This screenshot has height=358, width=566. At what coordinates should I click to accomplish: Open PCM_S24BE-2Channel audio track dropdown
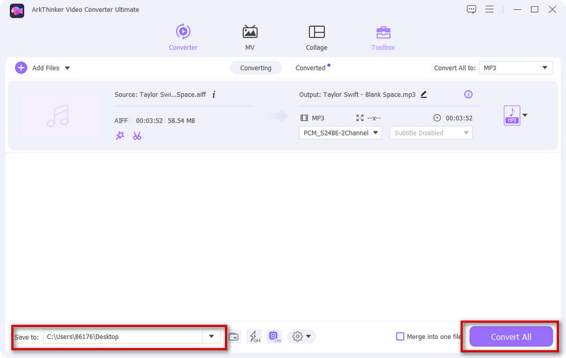tap(340, 133)
